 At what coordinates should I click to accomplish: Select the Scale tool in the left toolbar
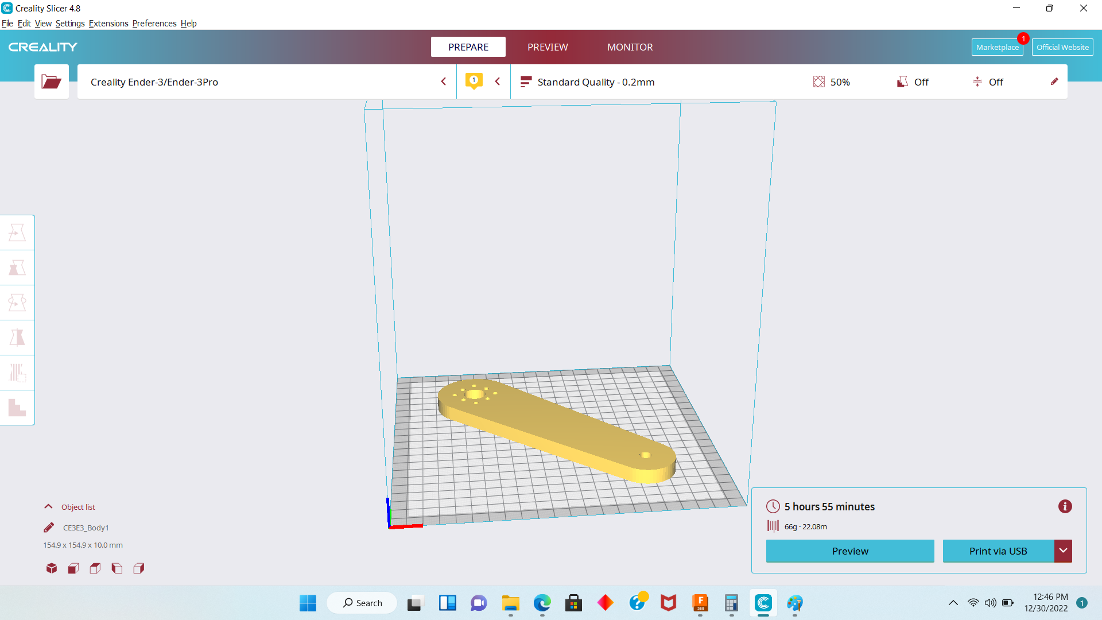(17, 268)
